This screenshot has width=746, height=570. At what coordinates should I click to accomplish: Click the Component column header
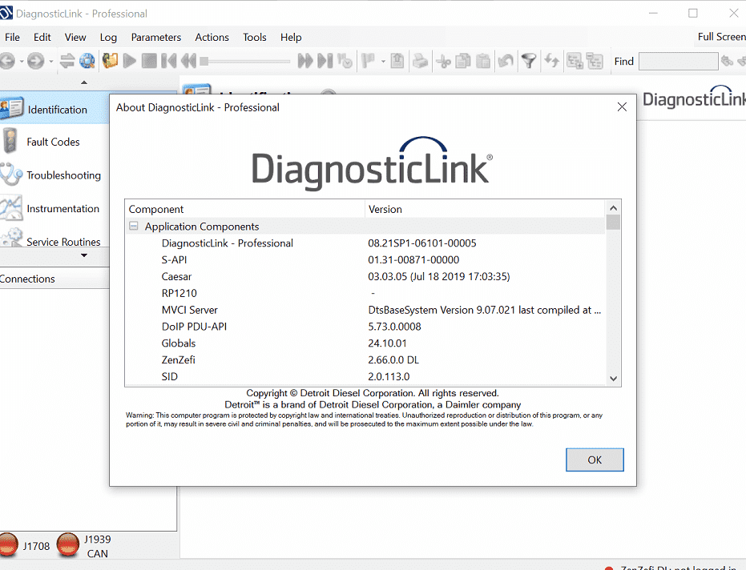[x=245, y=209]
